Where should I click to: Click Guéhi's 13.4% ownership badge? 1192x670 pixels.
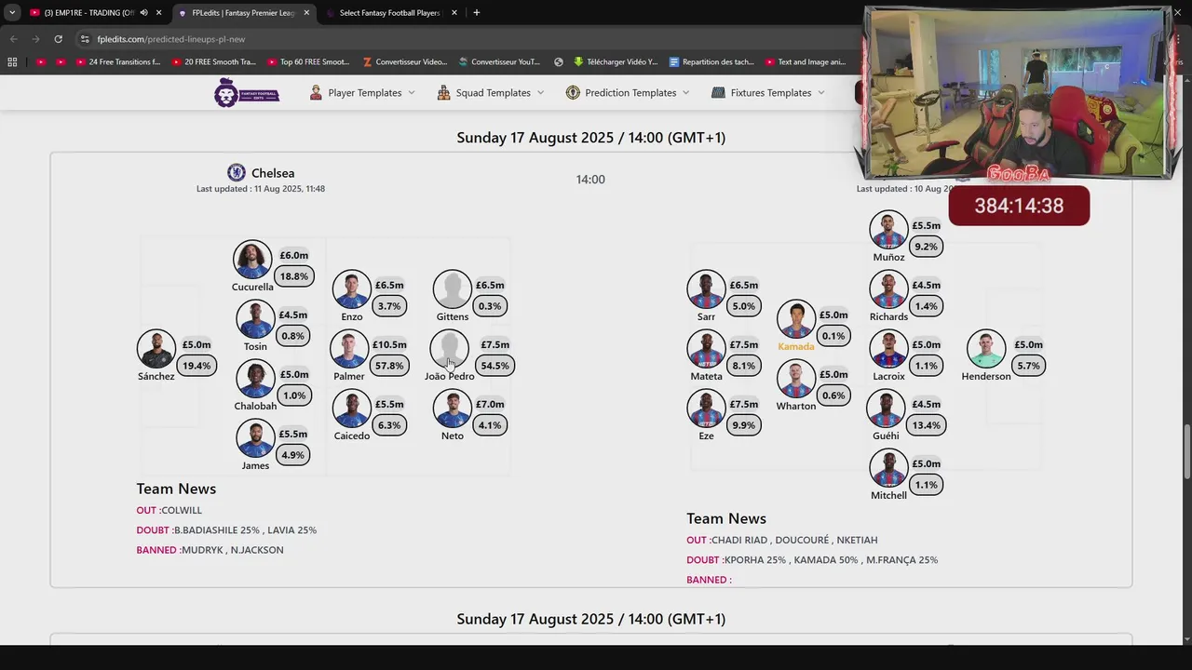tap(927, 425)
